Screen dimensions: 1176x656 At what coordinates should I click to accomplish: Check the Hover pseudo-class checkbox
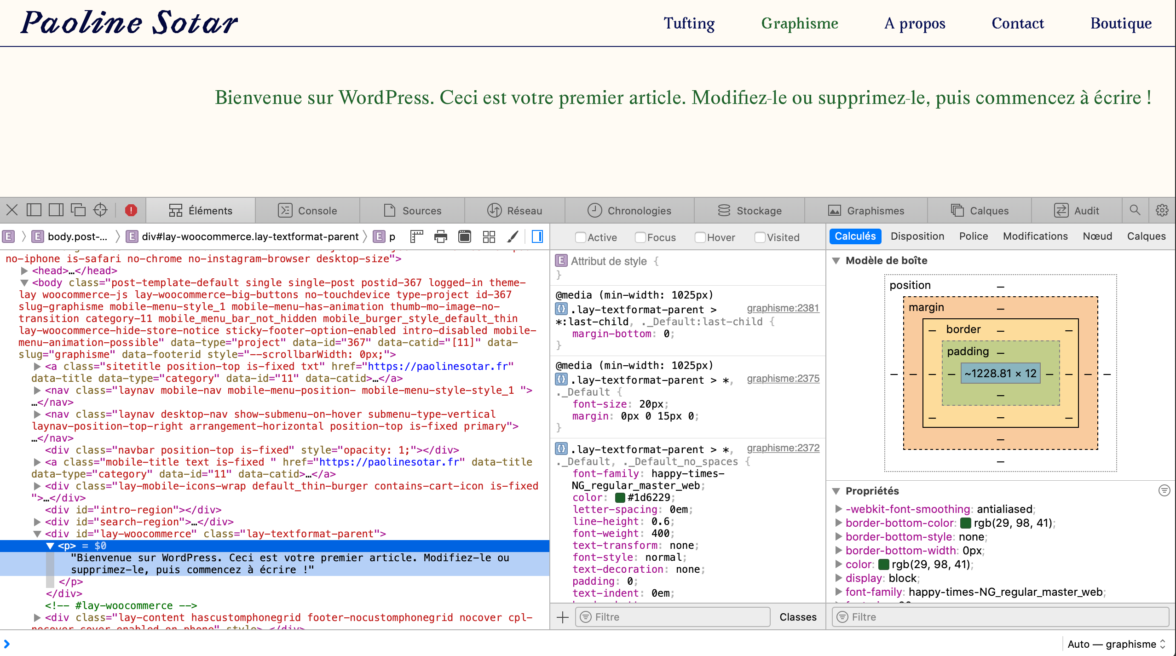tap(700, 237)
